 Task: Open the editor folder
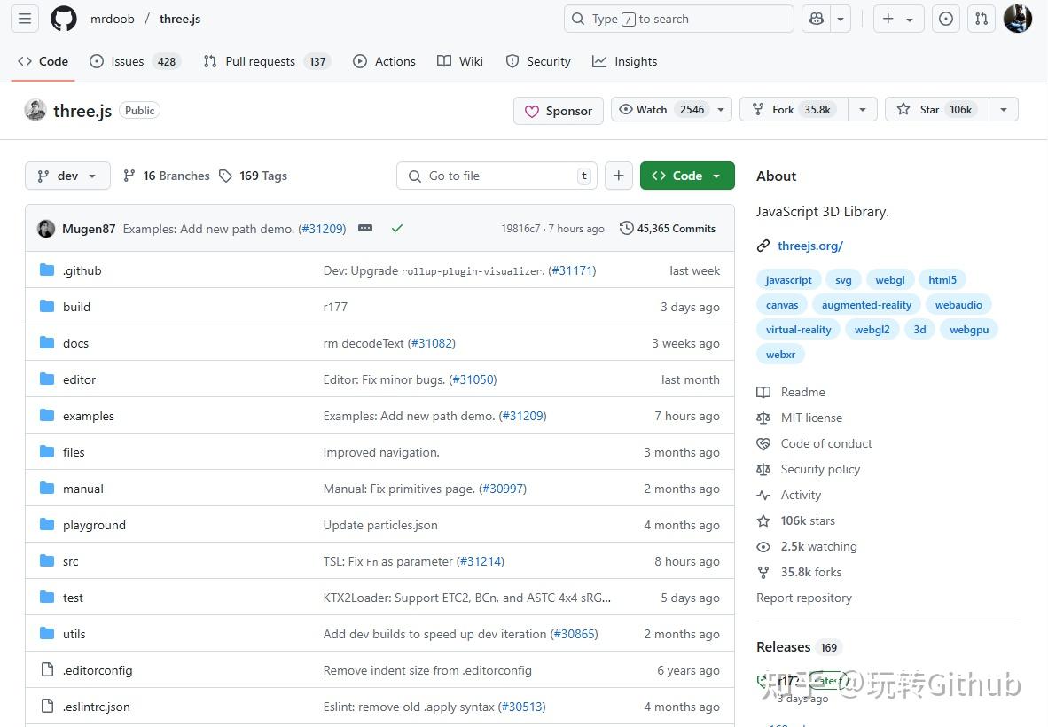tap(79, 379)
